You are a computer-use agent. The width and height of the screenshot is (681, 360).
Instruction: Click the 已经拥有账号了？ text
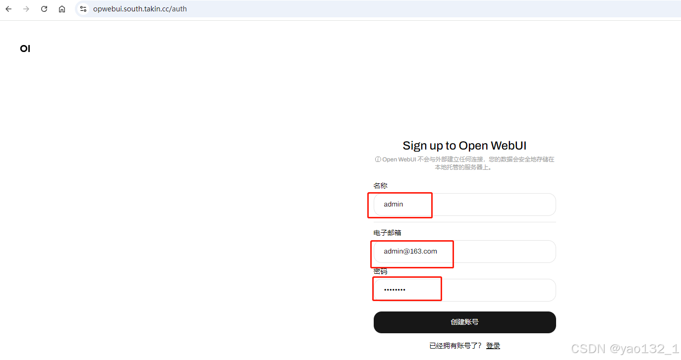pos(455,346)
